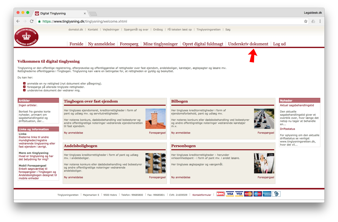Viewport: 338px width, 222px height.
Task: Click the last payment icon after Amex
Action: point(276,194)
